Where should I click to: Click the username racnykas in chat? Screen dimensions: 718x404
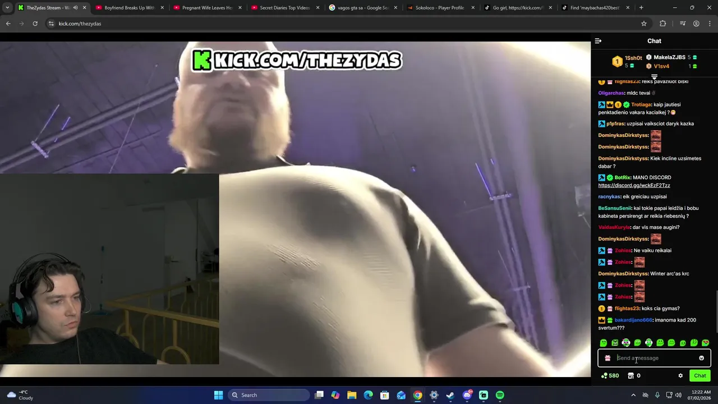pyautogui.click(x=609, y=196)
